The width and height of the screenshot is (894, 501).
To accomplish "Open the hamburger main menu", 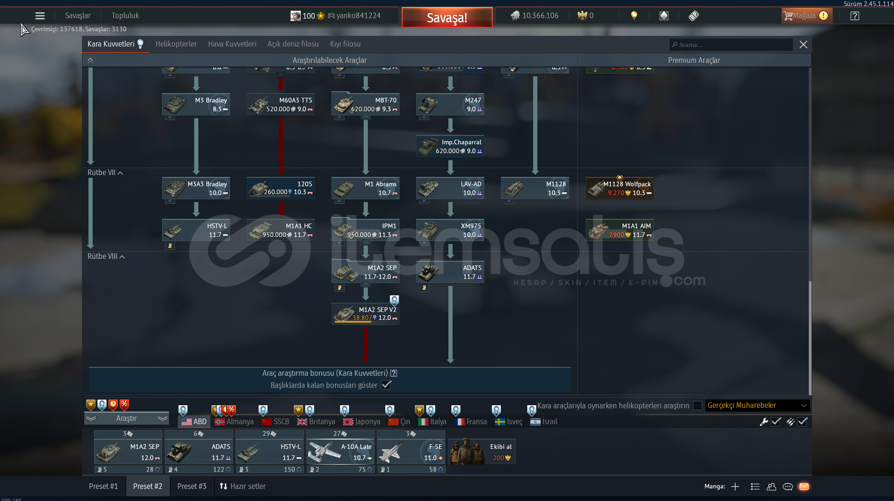I will pos(40,16).
